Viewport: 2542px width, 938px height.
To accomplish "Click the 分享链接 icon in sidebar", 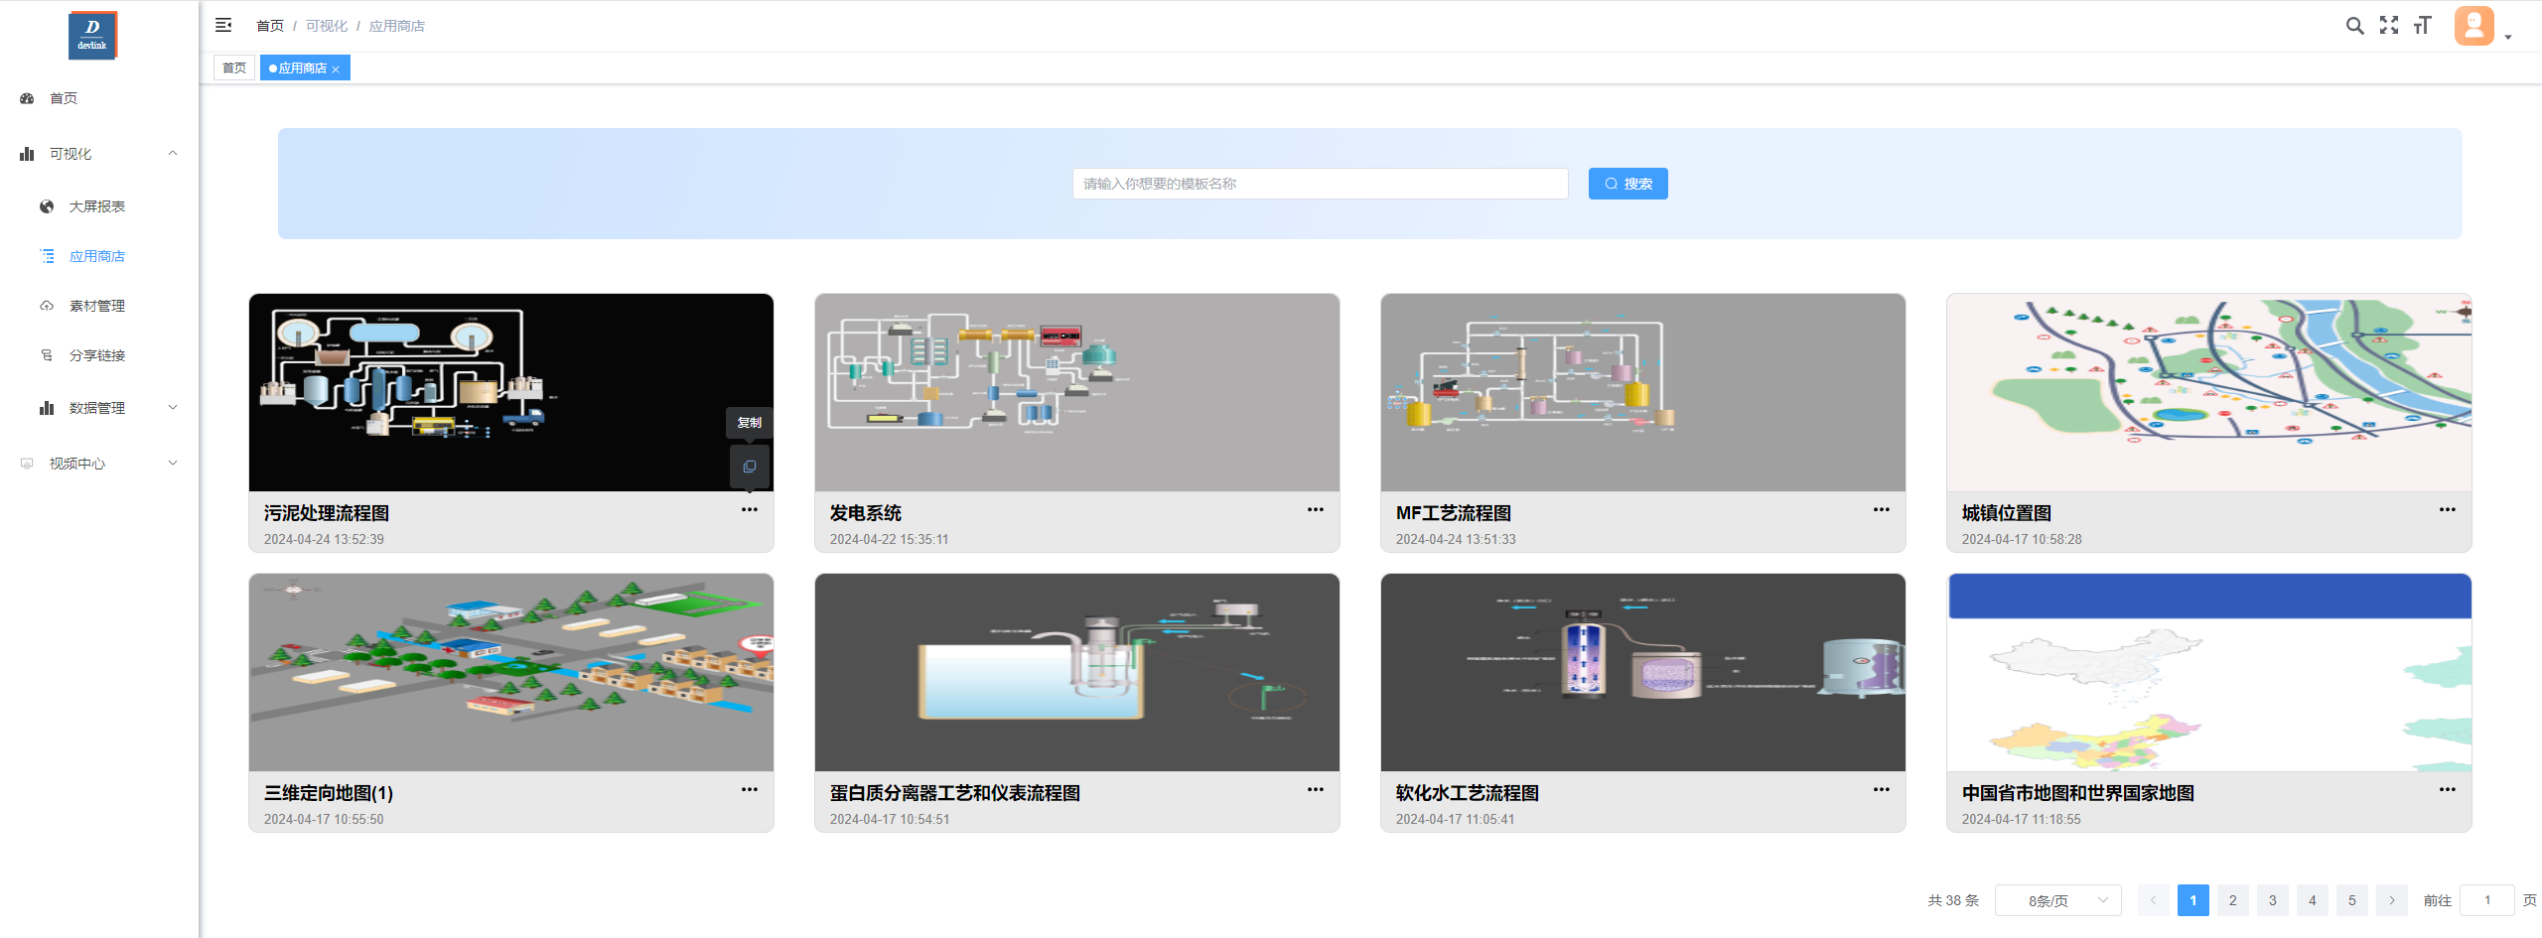I will tap(47, 355).
